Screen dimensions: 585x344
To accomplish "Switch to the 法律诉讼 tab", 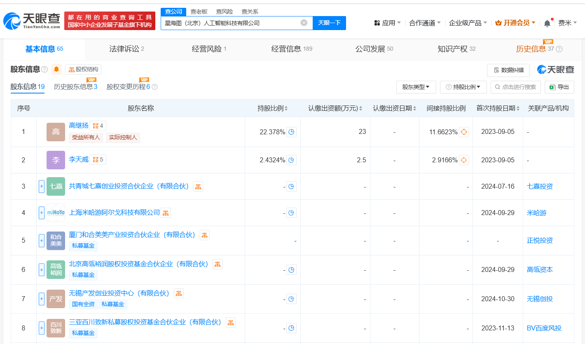I will (126, 49).
